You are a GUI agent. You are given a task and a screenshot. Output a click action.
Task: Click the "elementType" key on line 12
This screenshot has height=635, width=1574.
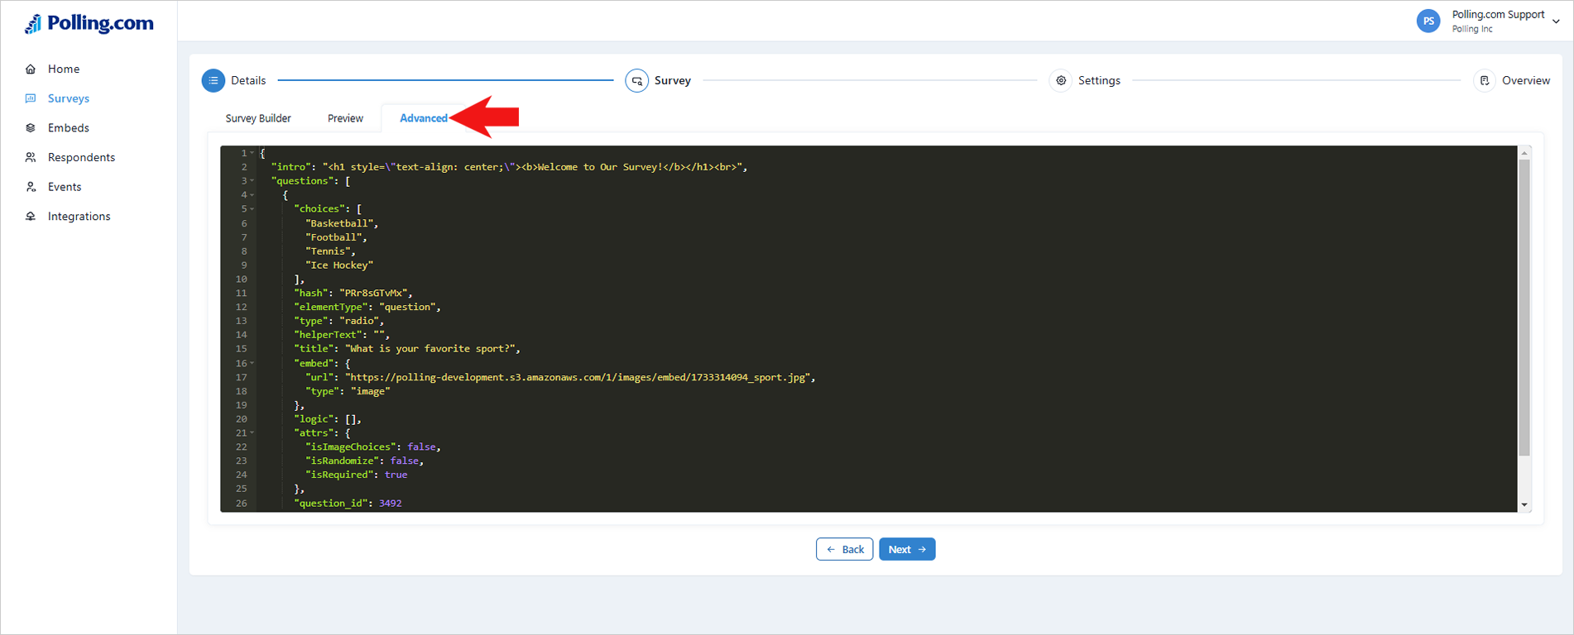pos(331,307)
